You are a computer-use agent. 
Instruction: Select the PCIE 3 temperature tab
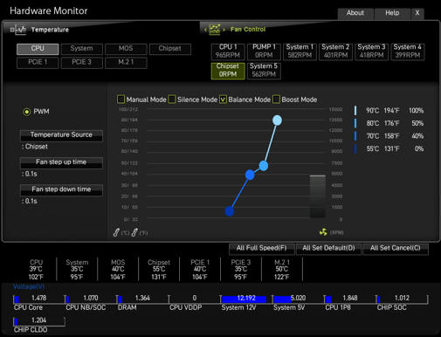[82, 63]
